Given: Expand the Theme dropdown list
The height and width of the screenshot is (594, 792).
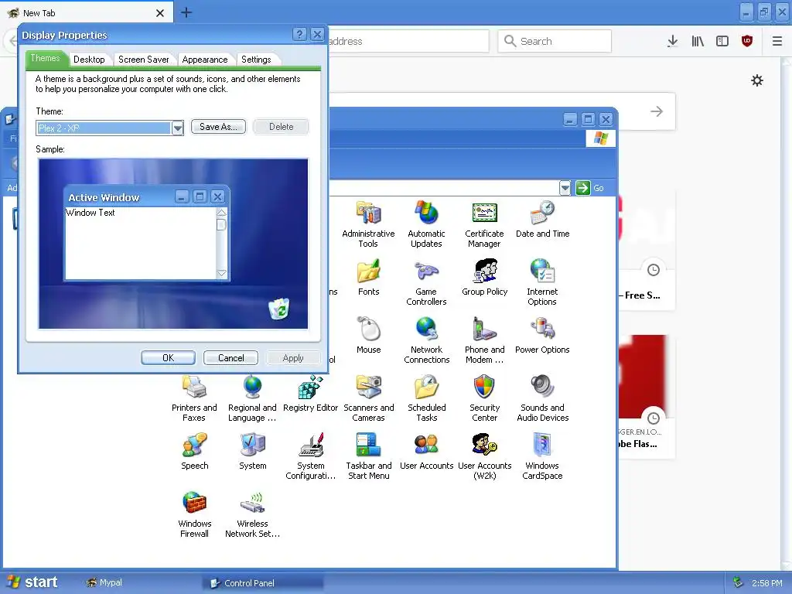Looking at the screenshot, I should click(177, 128).
